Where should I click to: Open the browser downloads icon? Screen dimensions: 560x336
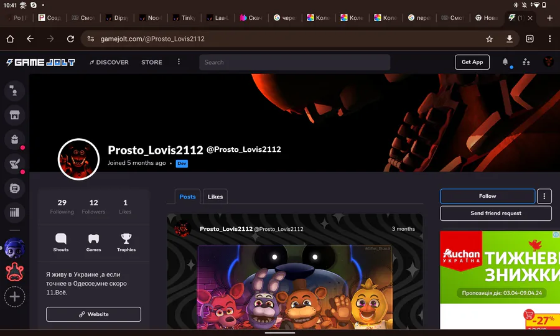click(x=510, y=39)
